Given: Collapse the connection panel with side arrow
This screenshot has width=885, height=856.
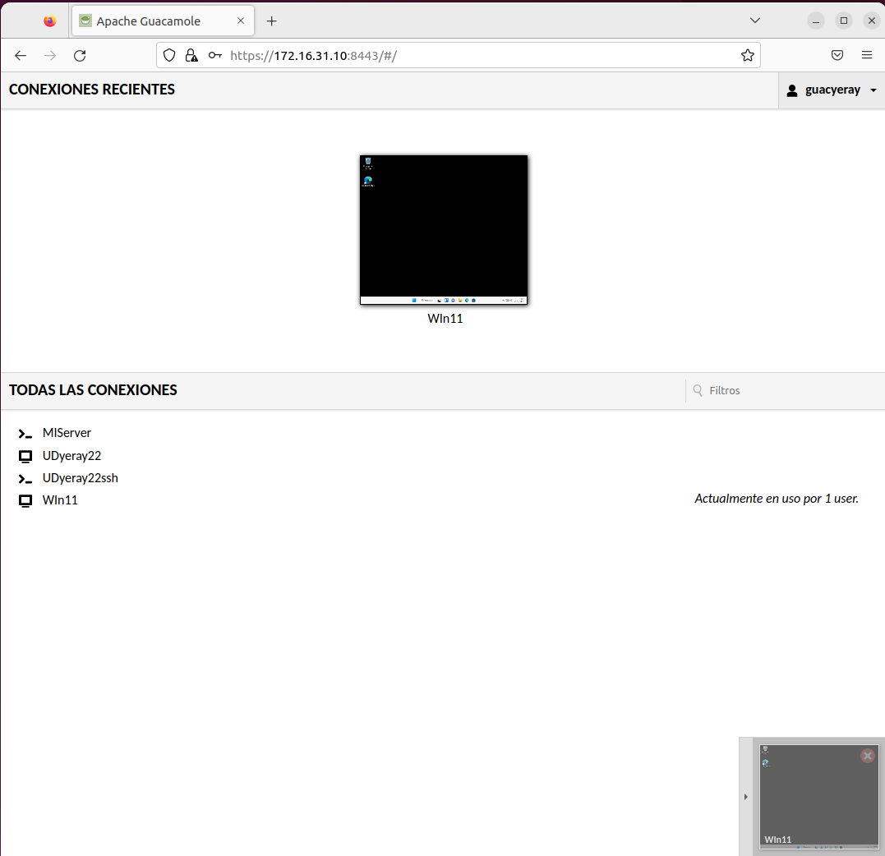Looking at the screenshot, I should tap(745, 797).
